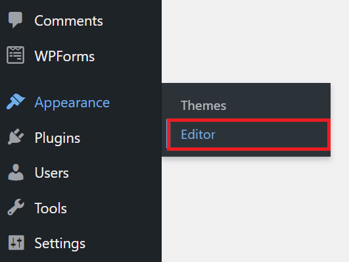Click the Tools wrench icon
This screenshot has width=349, height=262.
pos(16,207)
